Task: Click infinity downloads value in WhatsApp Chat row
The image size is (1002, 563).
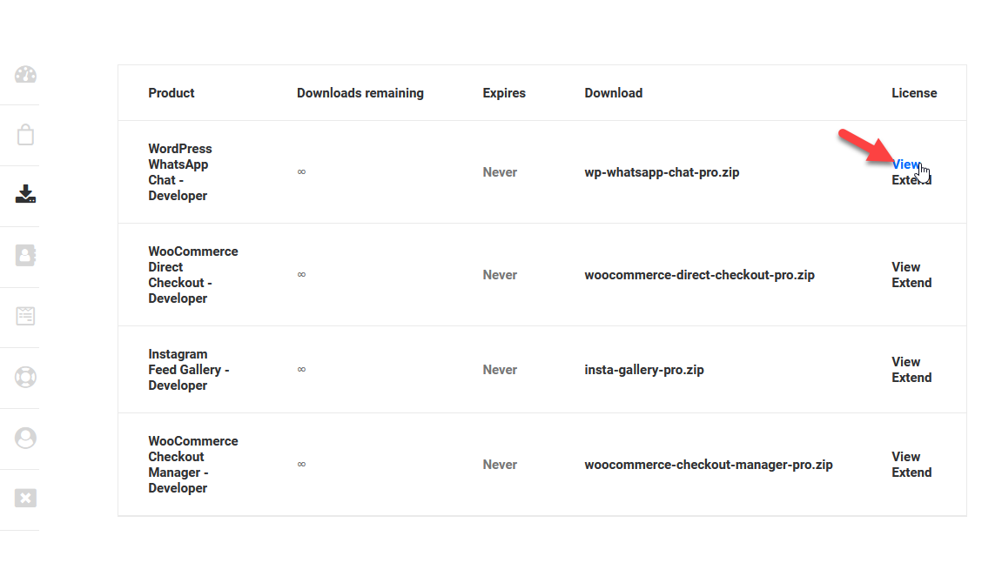Action: coord(301,172)
